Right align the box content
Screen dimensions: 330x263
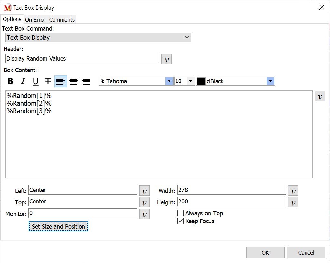click(x=86, y=81)
